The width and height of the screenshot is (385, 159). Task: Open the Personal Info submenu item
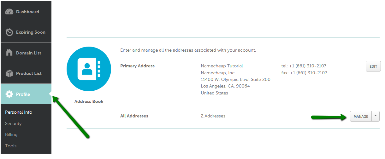(19, 112)
